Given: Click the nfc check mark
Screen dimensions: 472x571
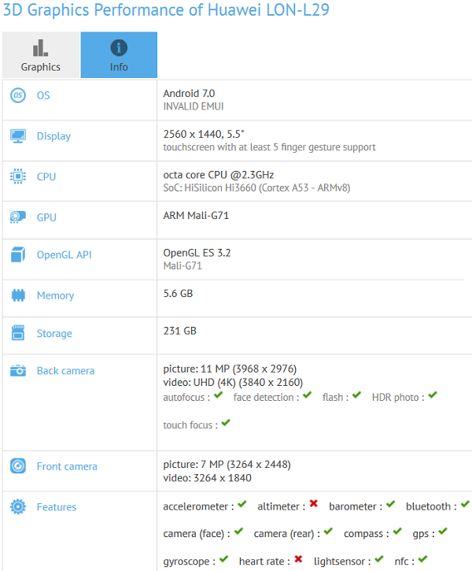Looking at the screenshot, I should pos(423,559).
